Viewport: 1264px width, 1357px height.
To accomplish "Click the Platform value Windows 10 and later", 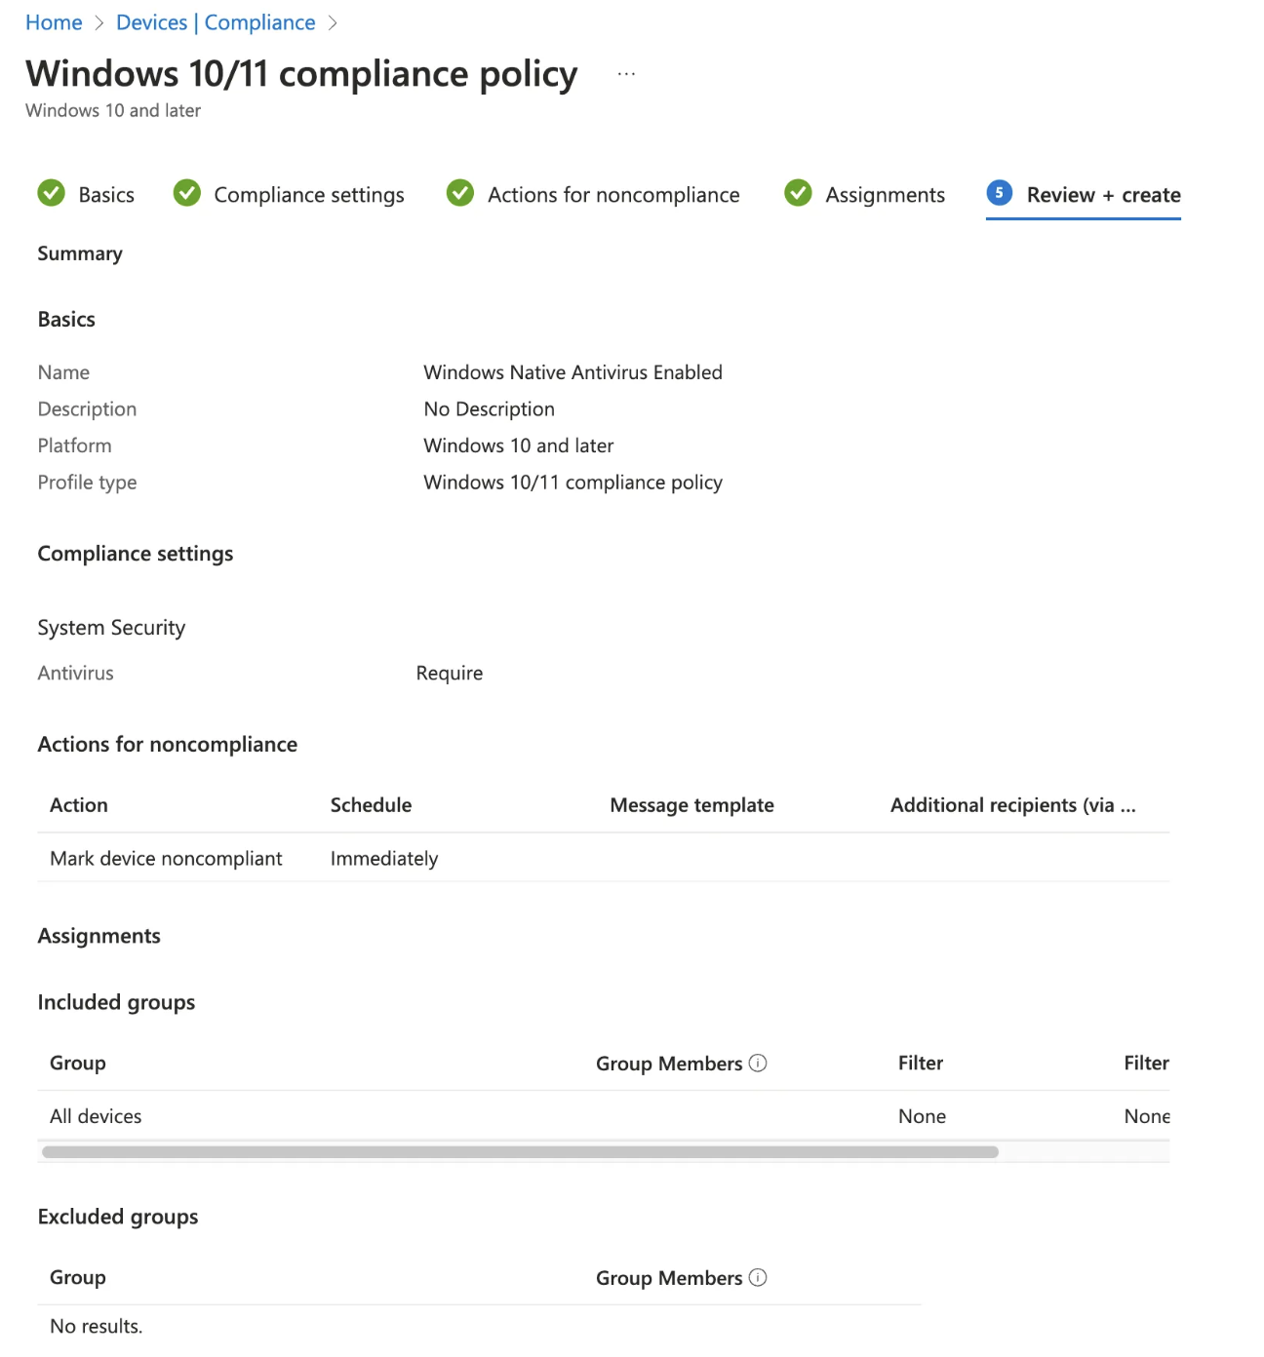I will [518, 446].
